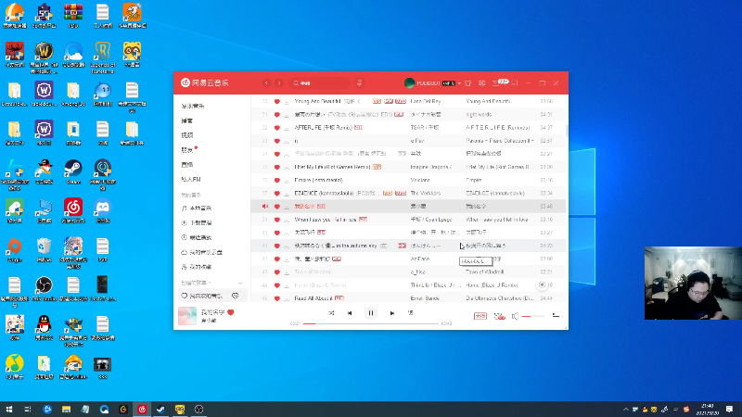This screenshot has width=742, height=417.
Task: Open the Private FM sidebar item
Action: point(191,179)
